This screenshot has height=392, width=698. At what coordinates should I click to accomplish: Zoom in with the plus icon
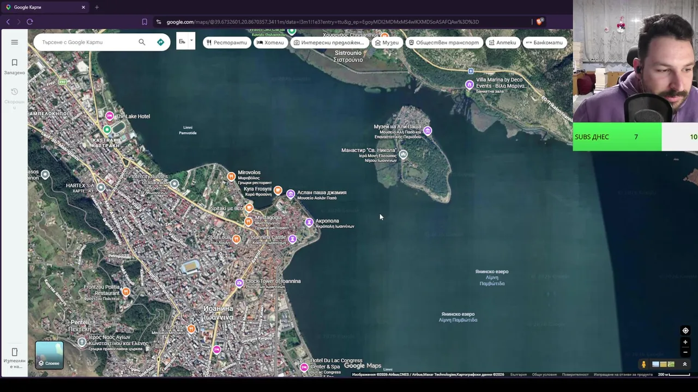click(685, 342)
